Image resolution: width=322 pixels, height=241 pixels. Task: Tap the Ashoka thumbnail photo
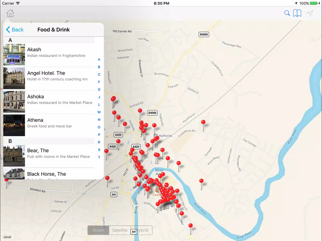pos(14,102)
